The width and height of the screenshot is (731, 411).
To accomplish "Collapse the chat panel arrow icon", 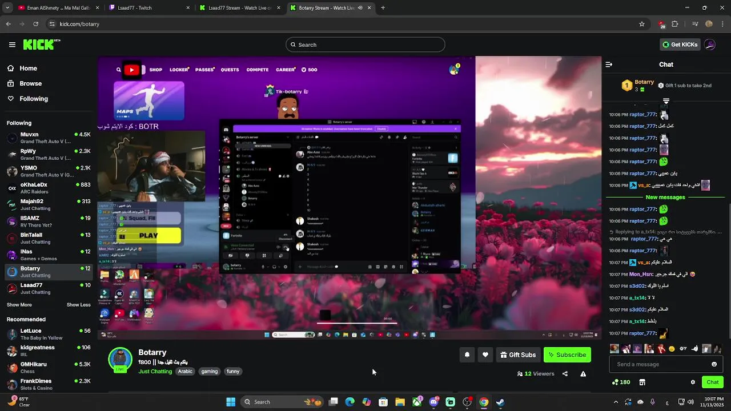I will click(609, 65).
